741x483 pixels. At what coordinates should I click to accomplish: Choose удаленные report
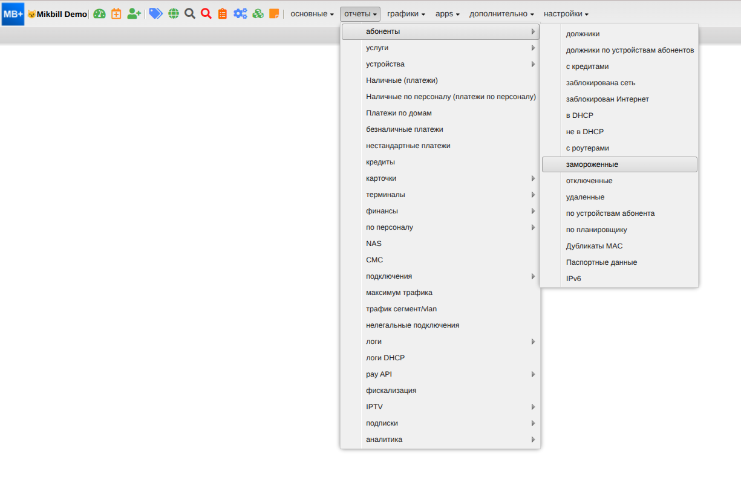point(619,197)
